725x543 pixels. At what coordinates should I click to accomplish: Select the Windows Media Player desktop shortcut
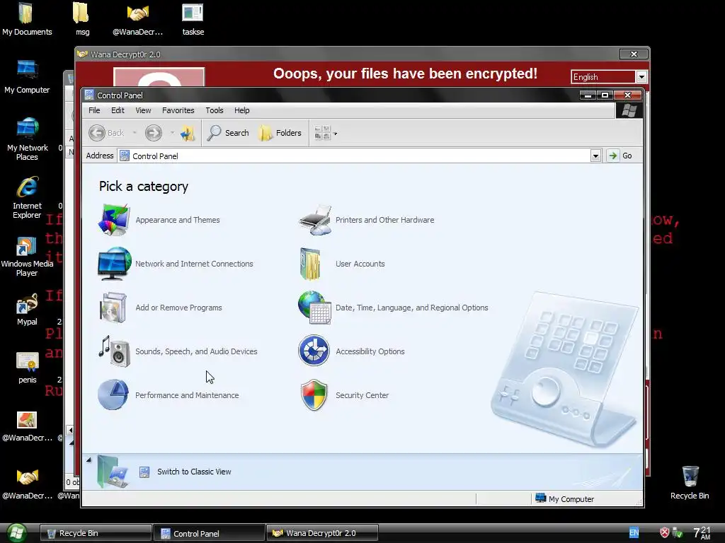(27, 256)
